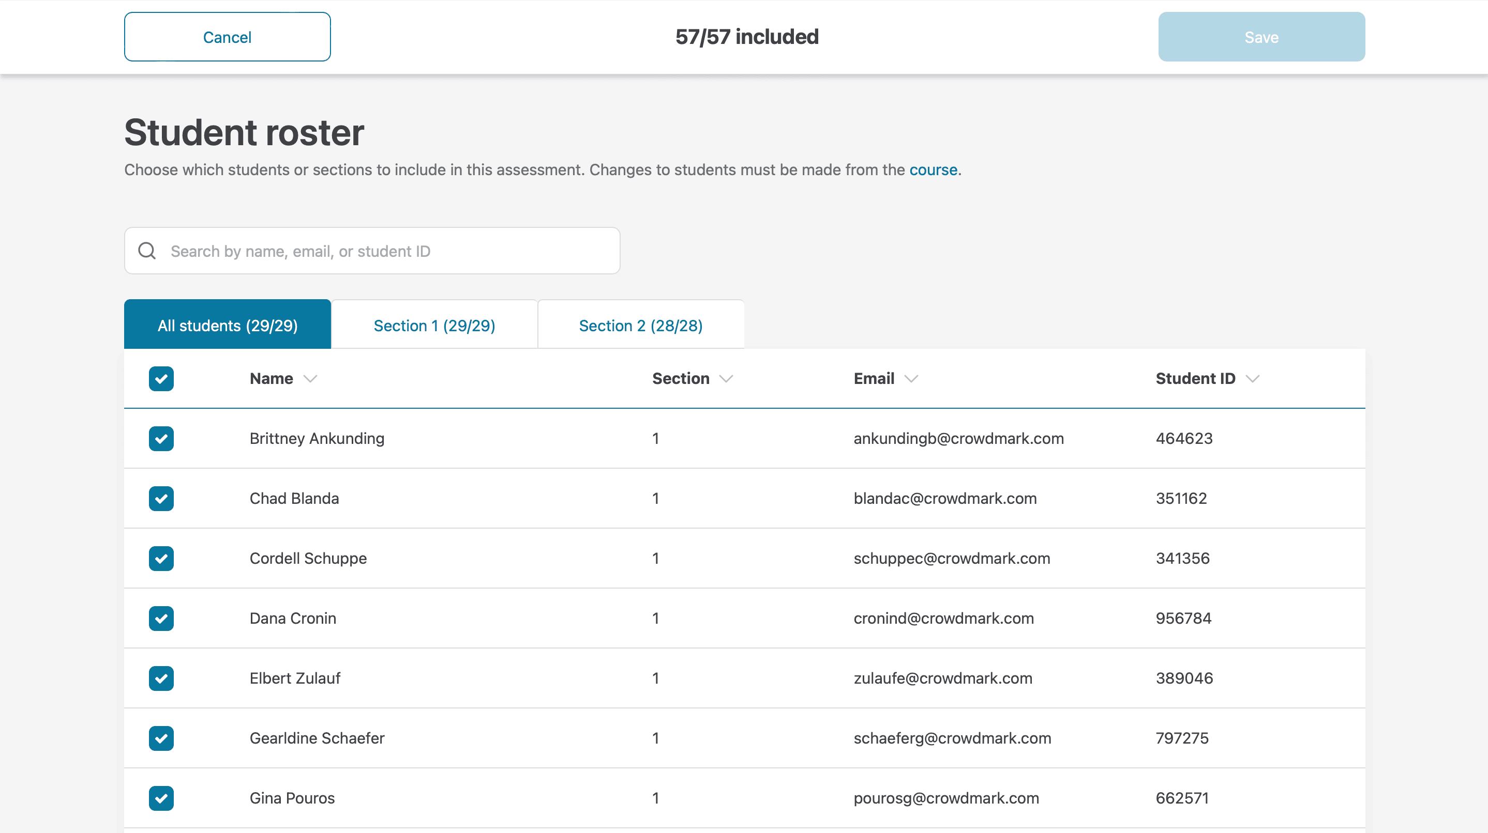Image resolution: width=1488 pixels, height=833 pixels.
Task: Uncheck Brittney Ankunding from the roster
Action: (161, 439)
